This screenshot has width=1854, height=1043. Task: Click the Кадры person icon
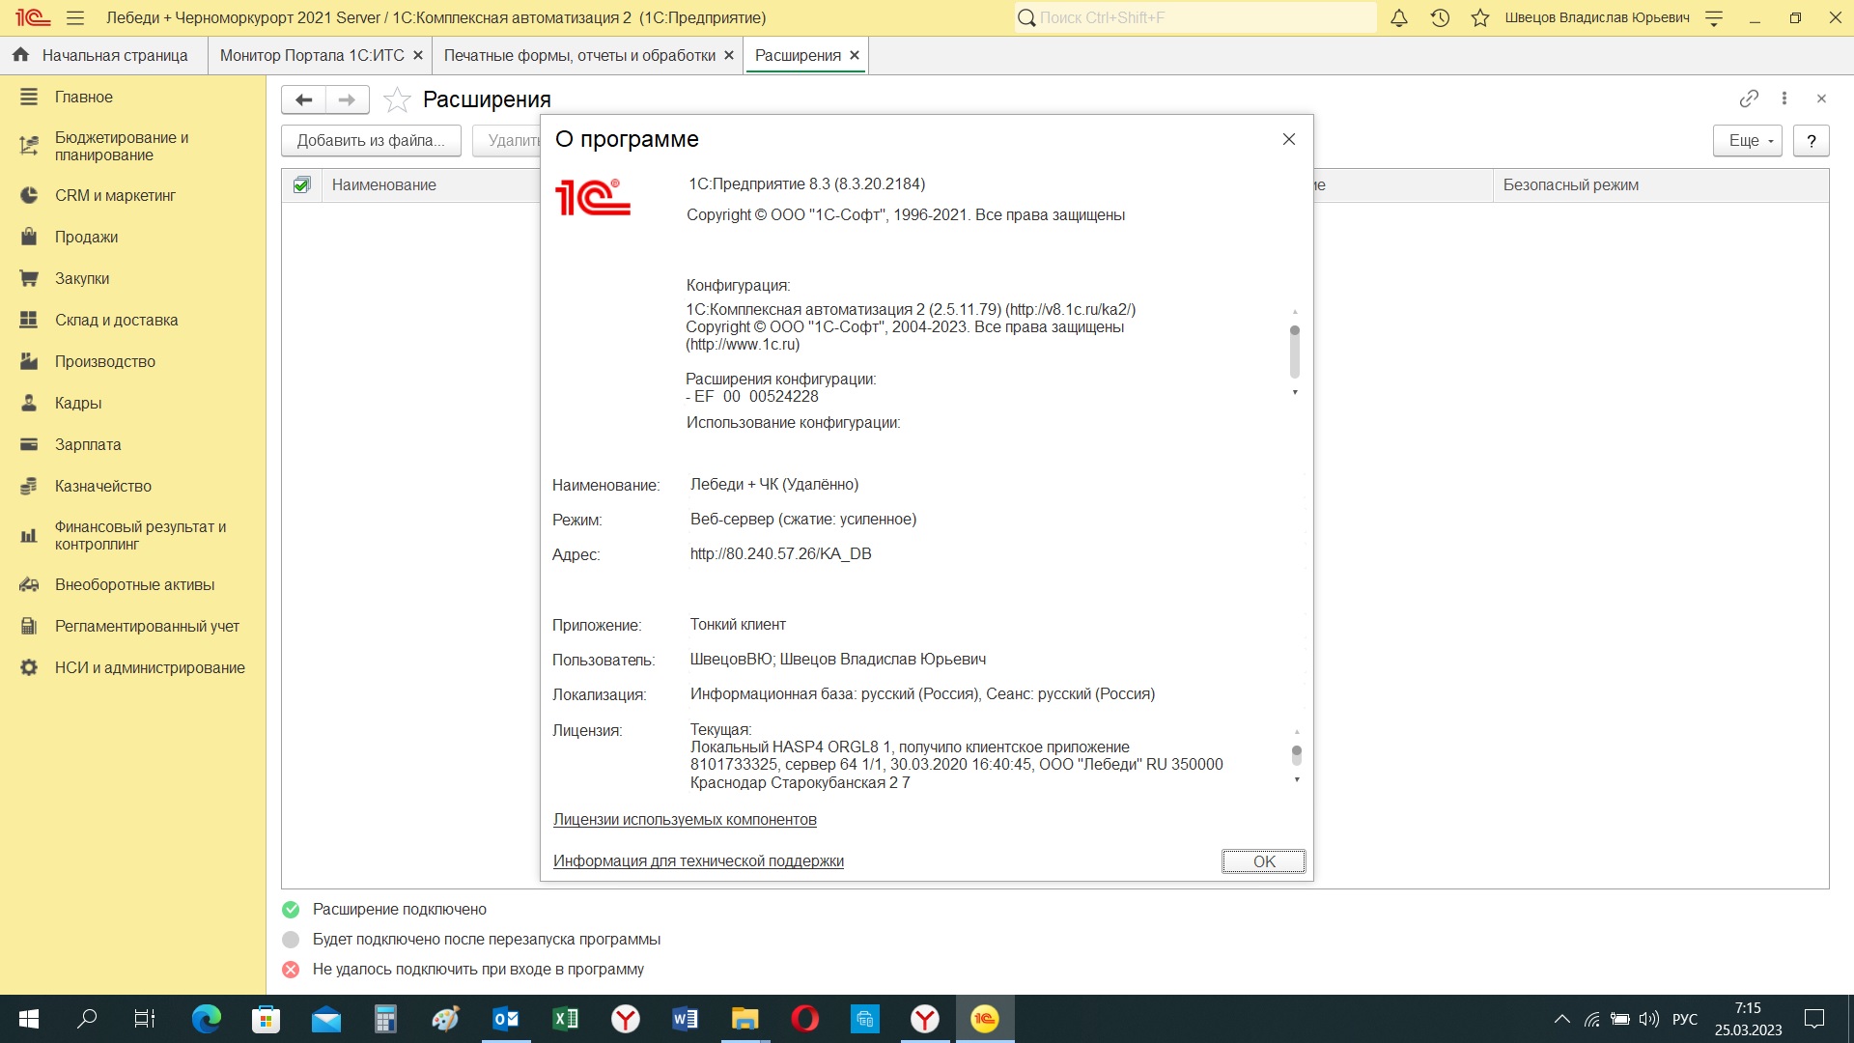click(x=29, y=403)
